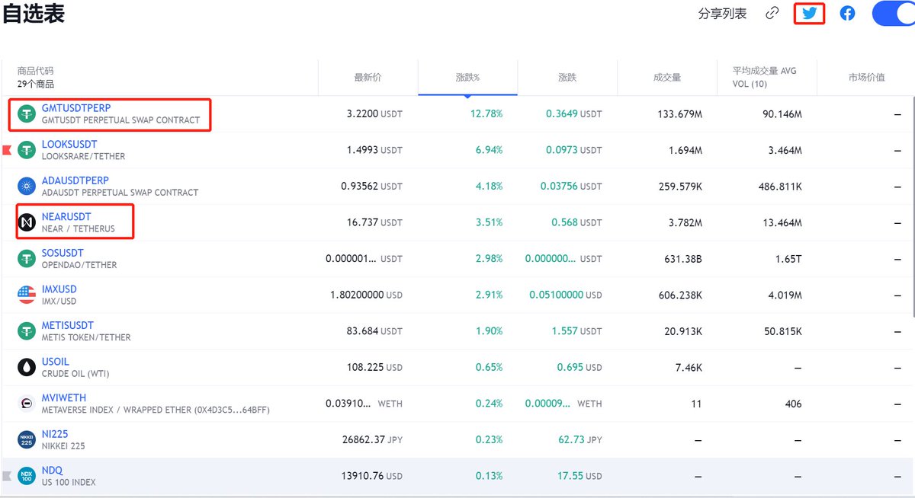Click the LOOKSUSDT coin icon

point(27,150)
